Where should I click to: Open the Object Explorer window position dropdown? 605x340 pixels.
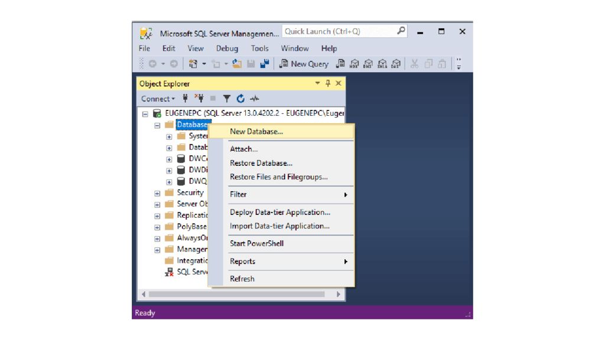317,83
